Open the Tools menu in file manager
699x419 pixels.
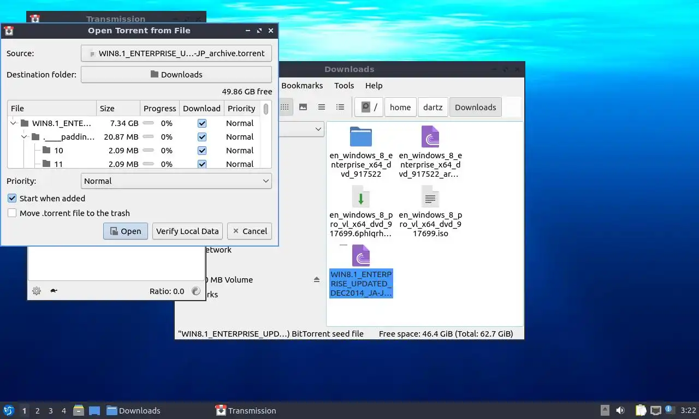344,85
